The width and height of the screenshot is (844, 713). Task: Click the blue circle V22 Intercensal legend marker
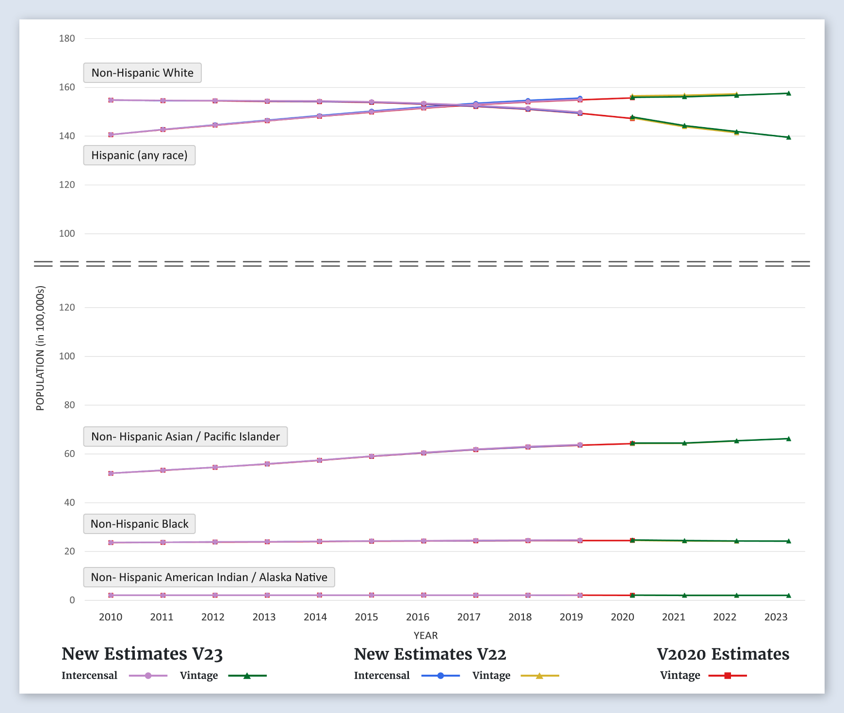click(x=440, y=676)
